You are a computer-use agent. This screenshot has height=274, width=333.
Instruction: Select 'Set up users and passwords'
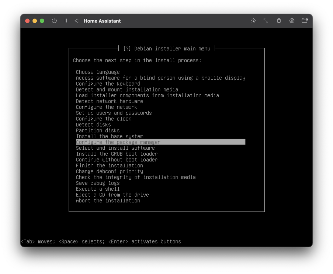pos(114,113)
